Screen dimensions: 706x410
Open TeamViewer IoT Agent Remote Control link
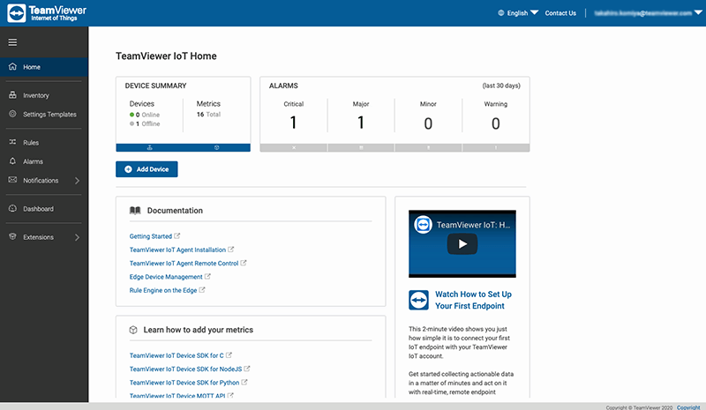click(184, 264)
